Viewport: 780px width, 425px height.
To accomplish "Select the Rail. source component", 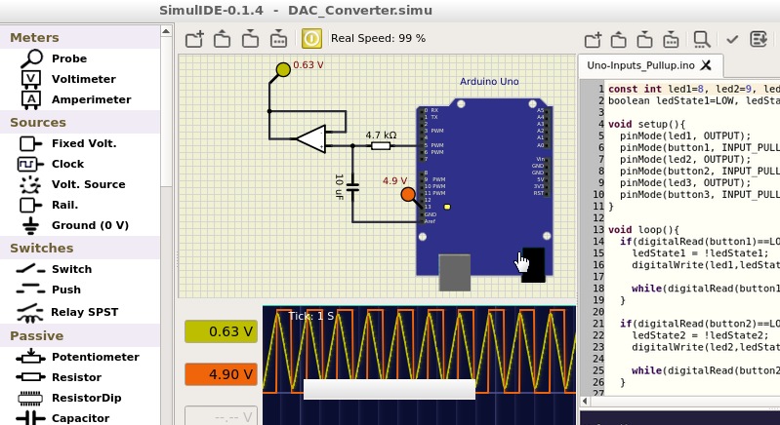I will coord(48,205).
